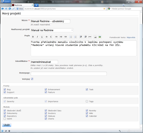Click the wand icon next to reload
Image resolution: width=143 pixels, height=133 pixels.
tap(14, 9)
